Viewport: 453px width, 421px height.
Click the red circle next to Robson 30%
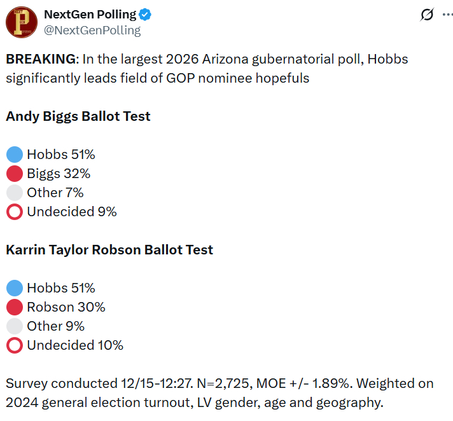point(15,307)
